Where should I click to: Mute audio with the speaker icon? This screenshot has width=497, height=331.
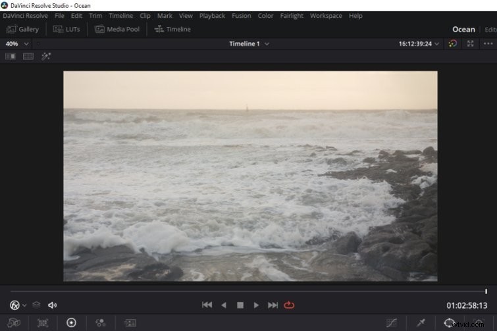[x=52, y=305]
